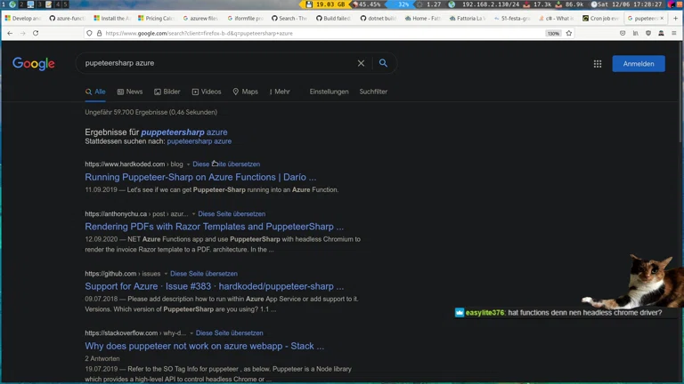Open the account avatar icon in toolbar
This screenshot has height=384, width=684.
coord(662,33)
